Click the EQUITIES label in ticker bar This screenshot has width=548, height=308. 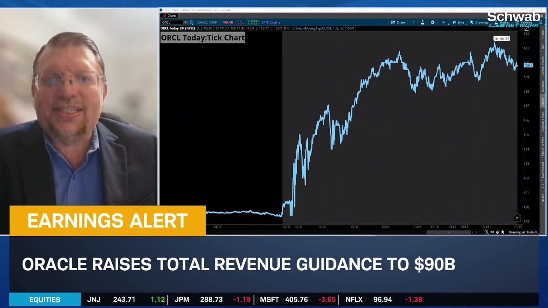coord(45,300)
